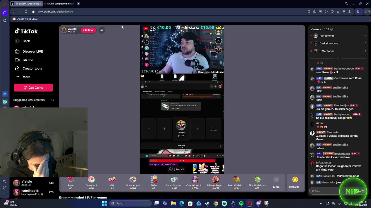Expand more gifts list
371x208 pixels.
pyautogui.click(x=276, y=183)
